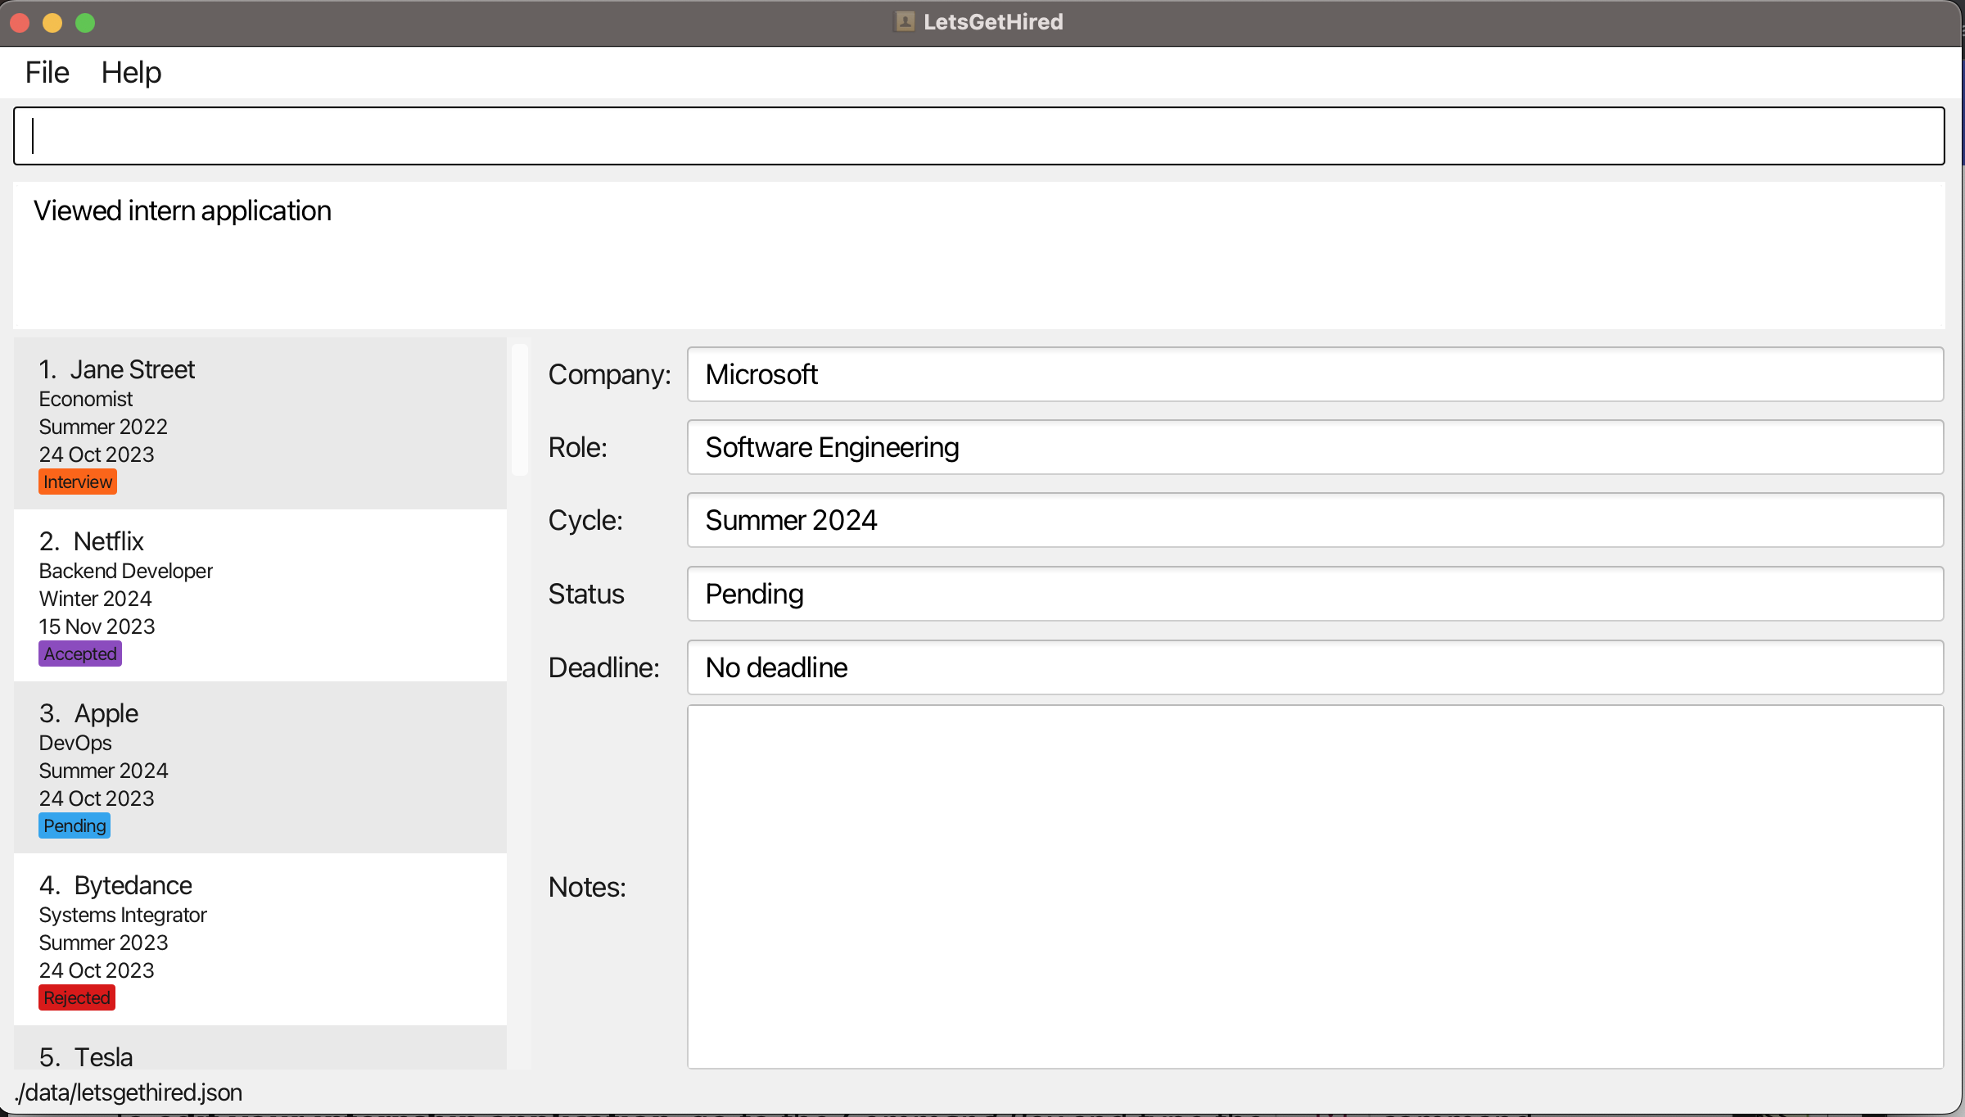Image resolution: width=1965 pixels, height=1117 pixels.
Task: Select the Jane Street application entry
Action: 260,423
